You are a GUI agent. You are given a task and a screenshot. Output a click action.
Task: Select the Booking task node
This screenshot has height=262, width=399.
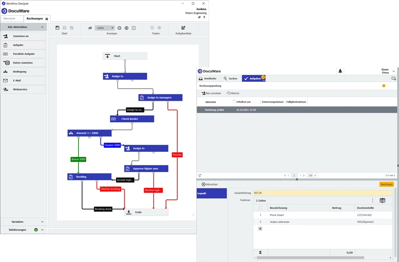[x=89, y=177]
